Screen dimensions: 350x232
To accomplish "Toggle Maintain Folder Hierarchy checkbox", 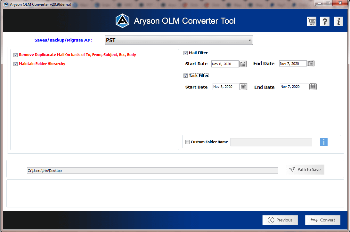I will [x=15, y=64].
